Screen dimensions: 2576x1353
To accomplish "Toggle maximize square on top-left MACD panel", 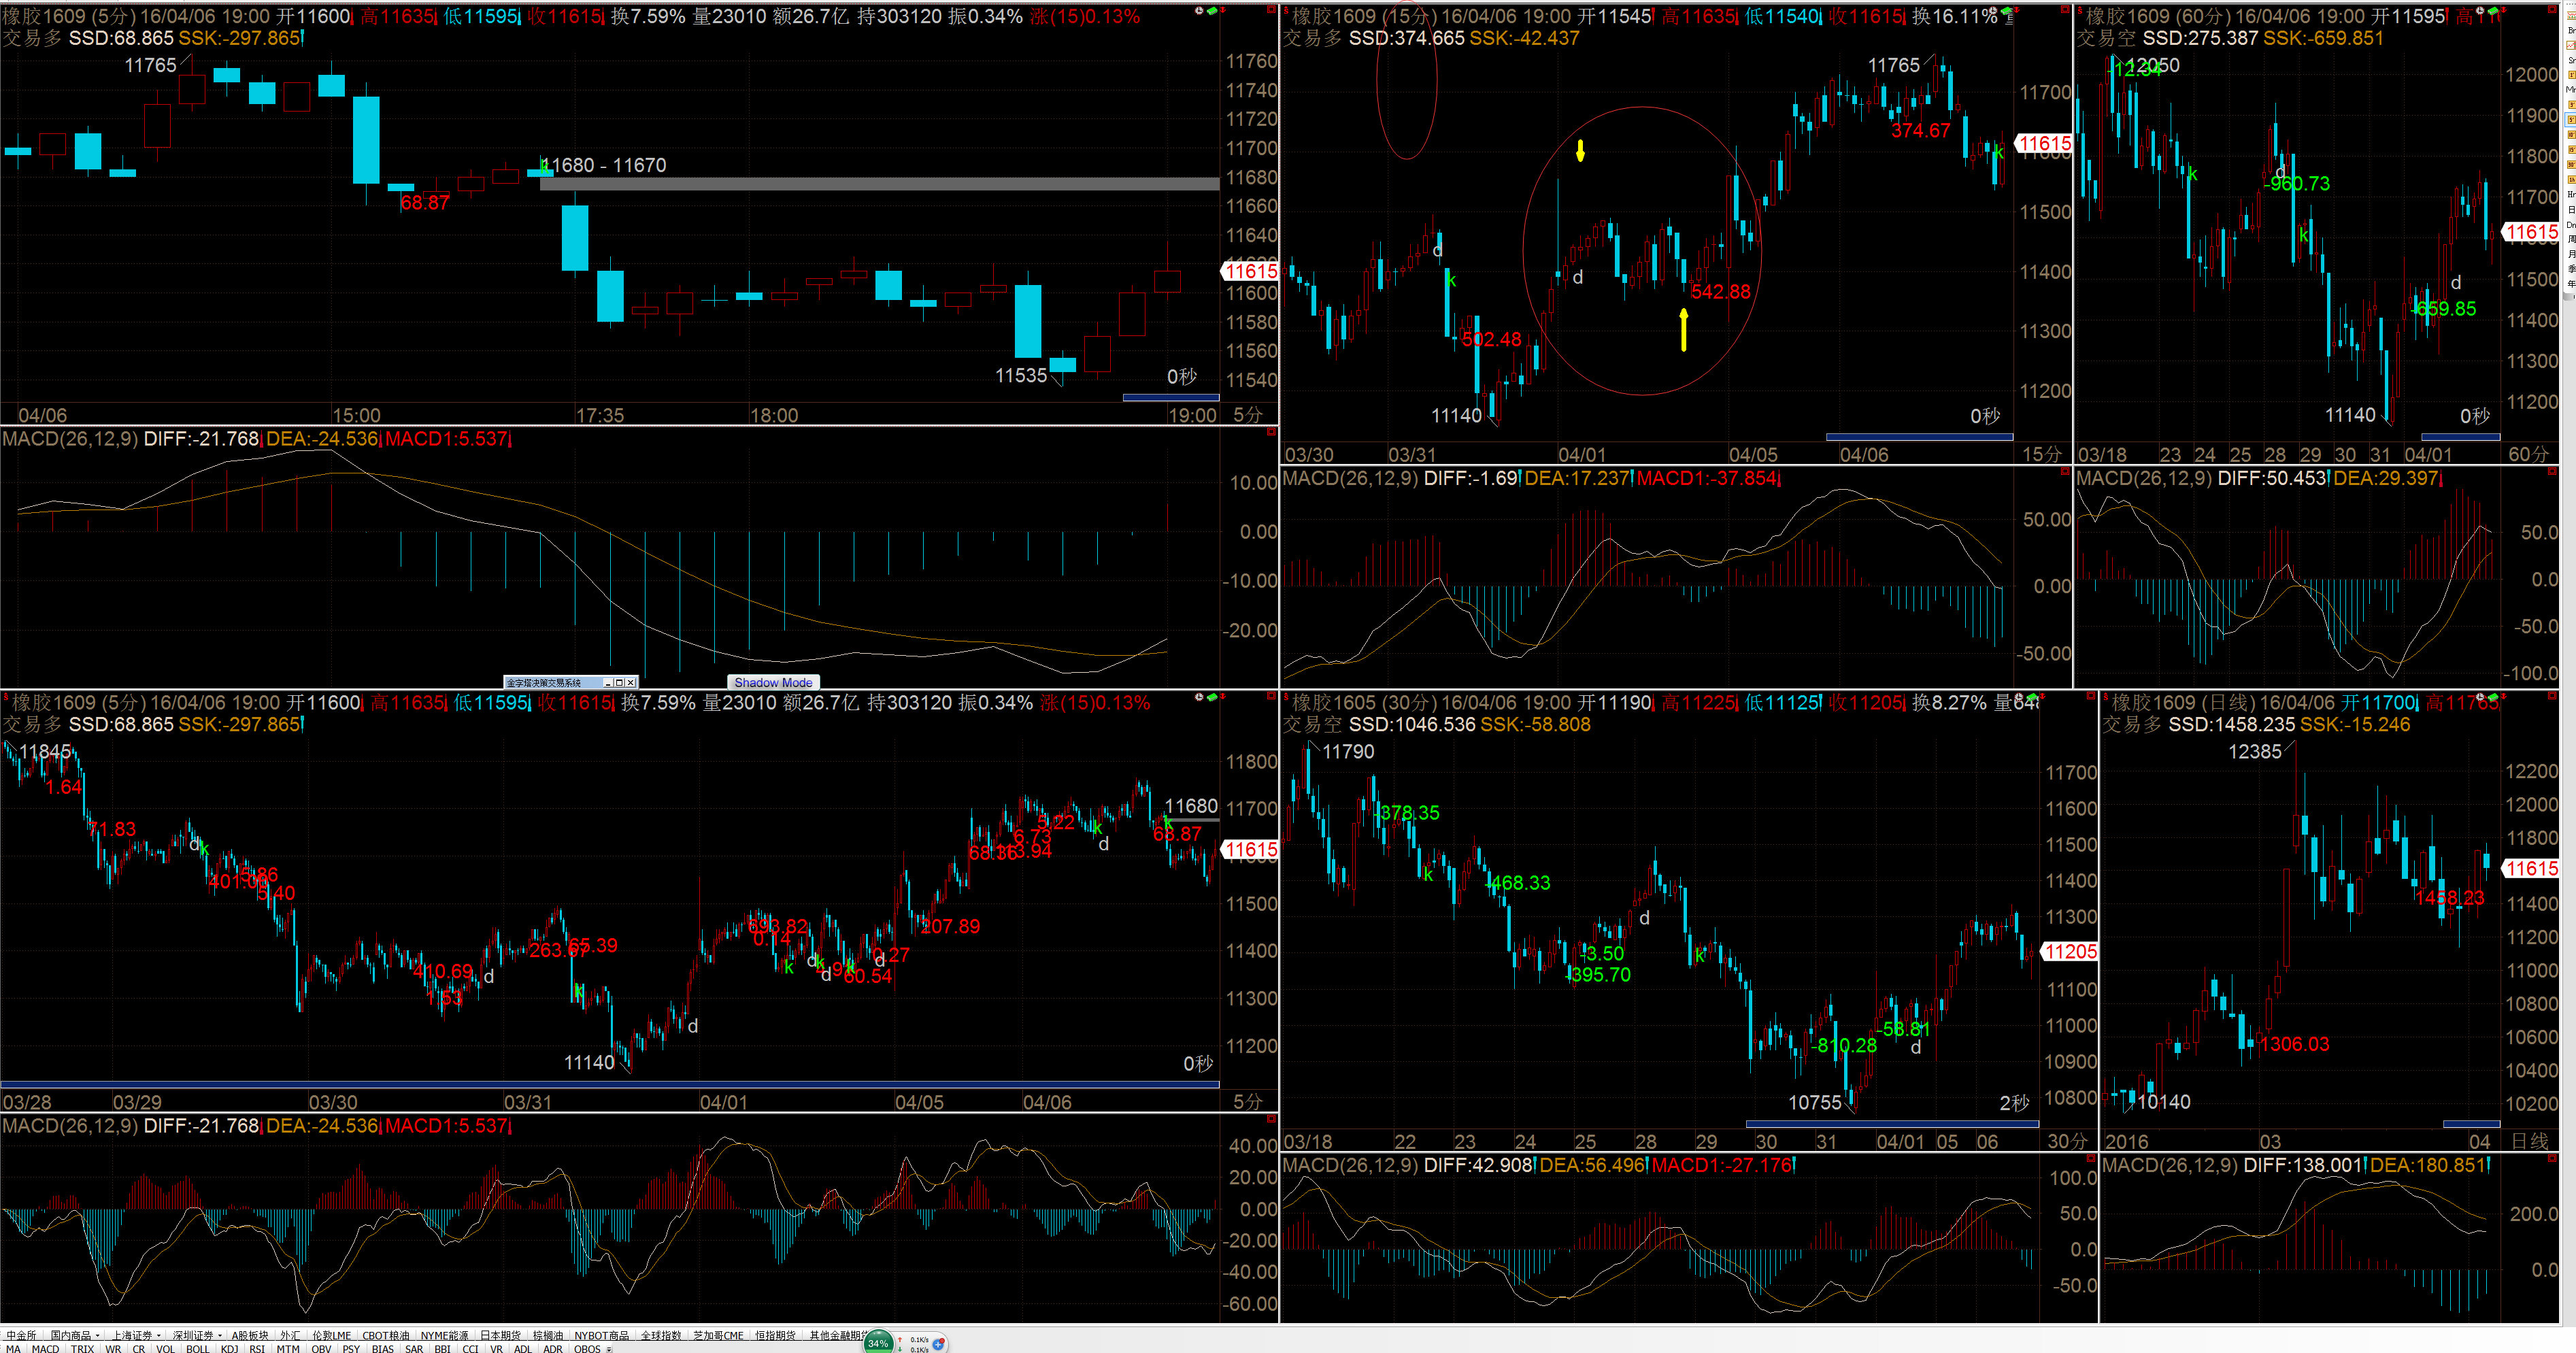I will click(x=1272, y=432).
